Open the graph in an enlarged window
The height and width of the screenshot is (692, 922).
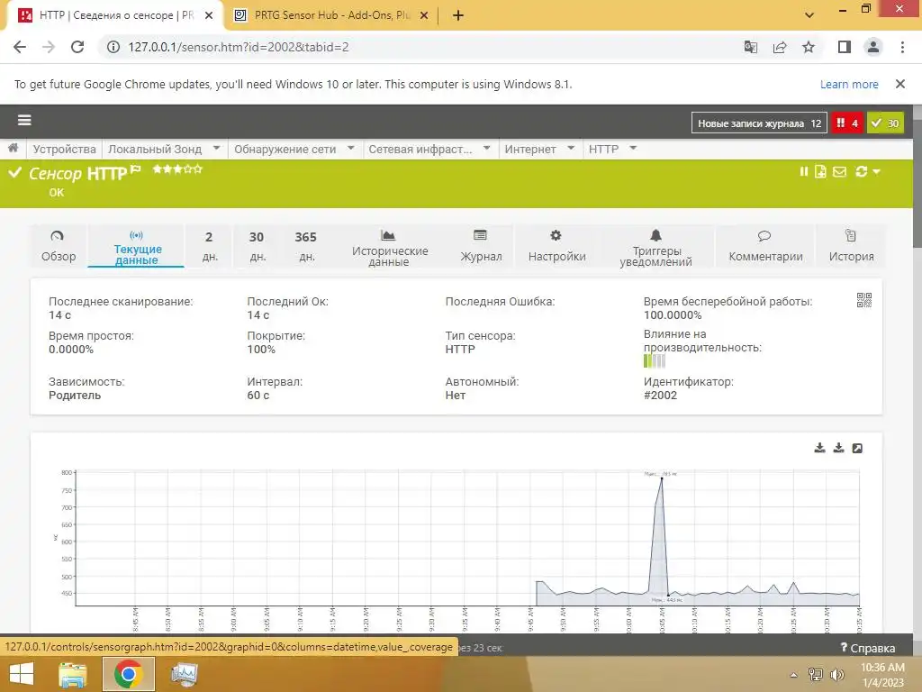click(x=857, y=449)
